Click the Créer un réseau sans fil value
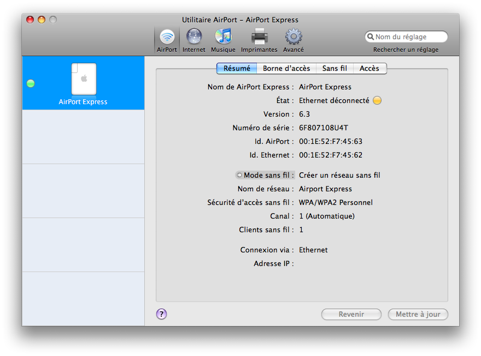 (x=339, y=175)
